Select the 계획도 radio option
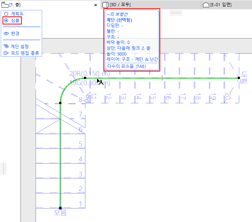This screenshot has height=222, width=252. click(14, 14)
